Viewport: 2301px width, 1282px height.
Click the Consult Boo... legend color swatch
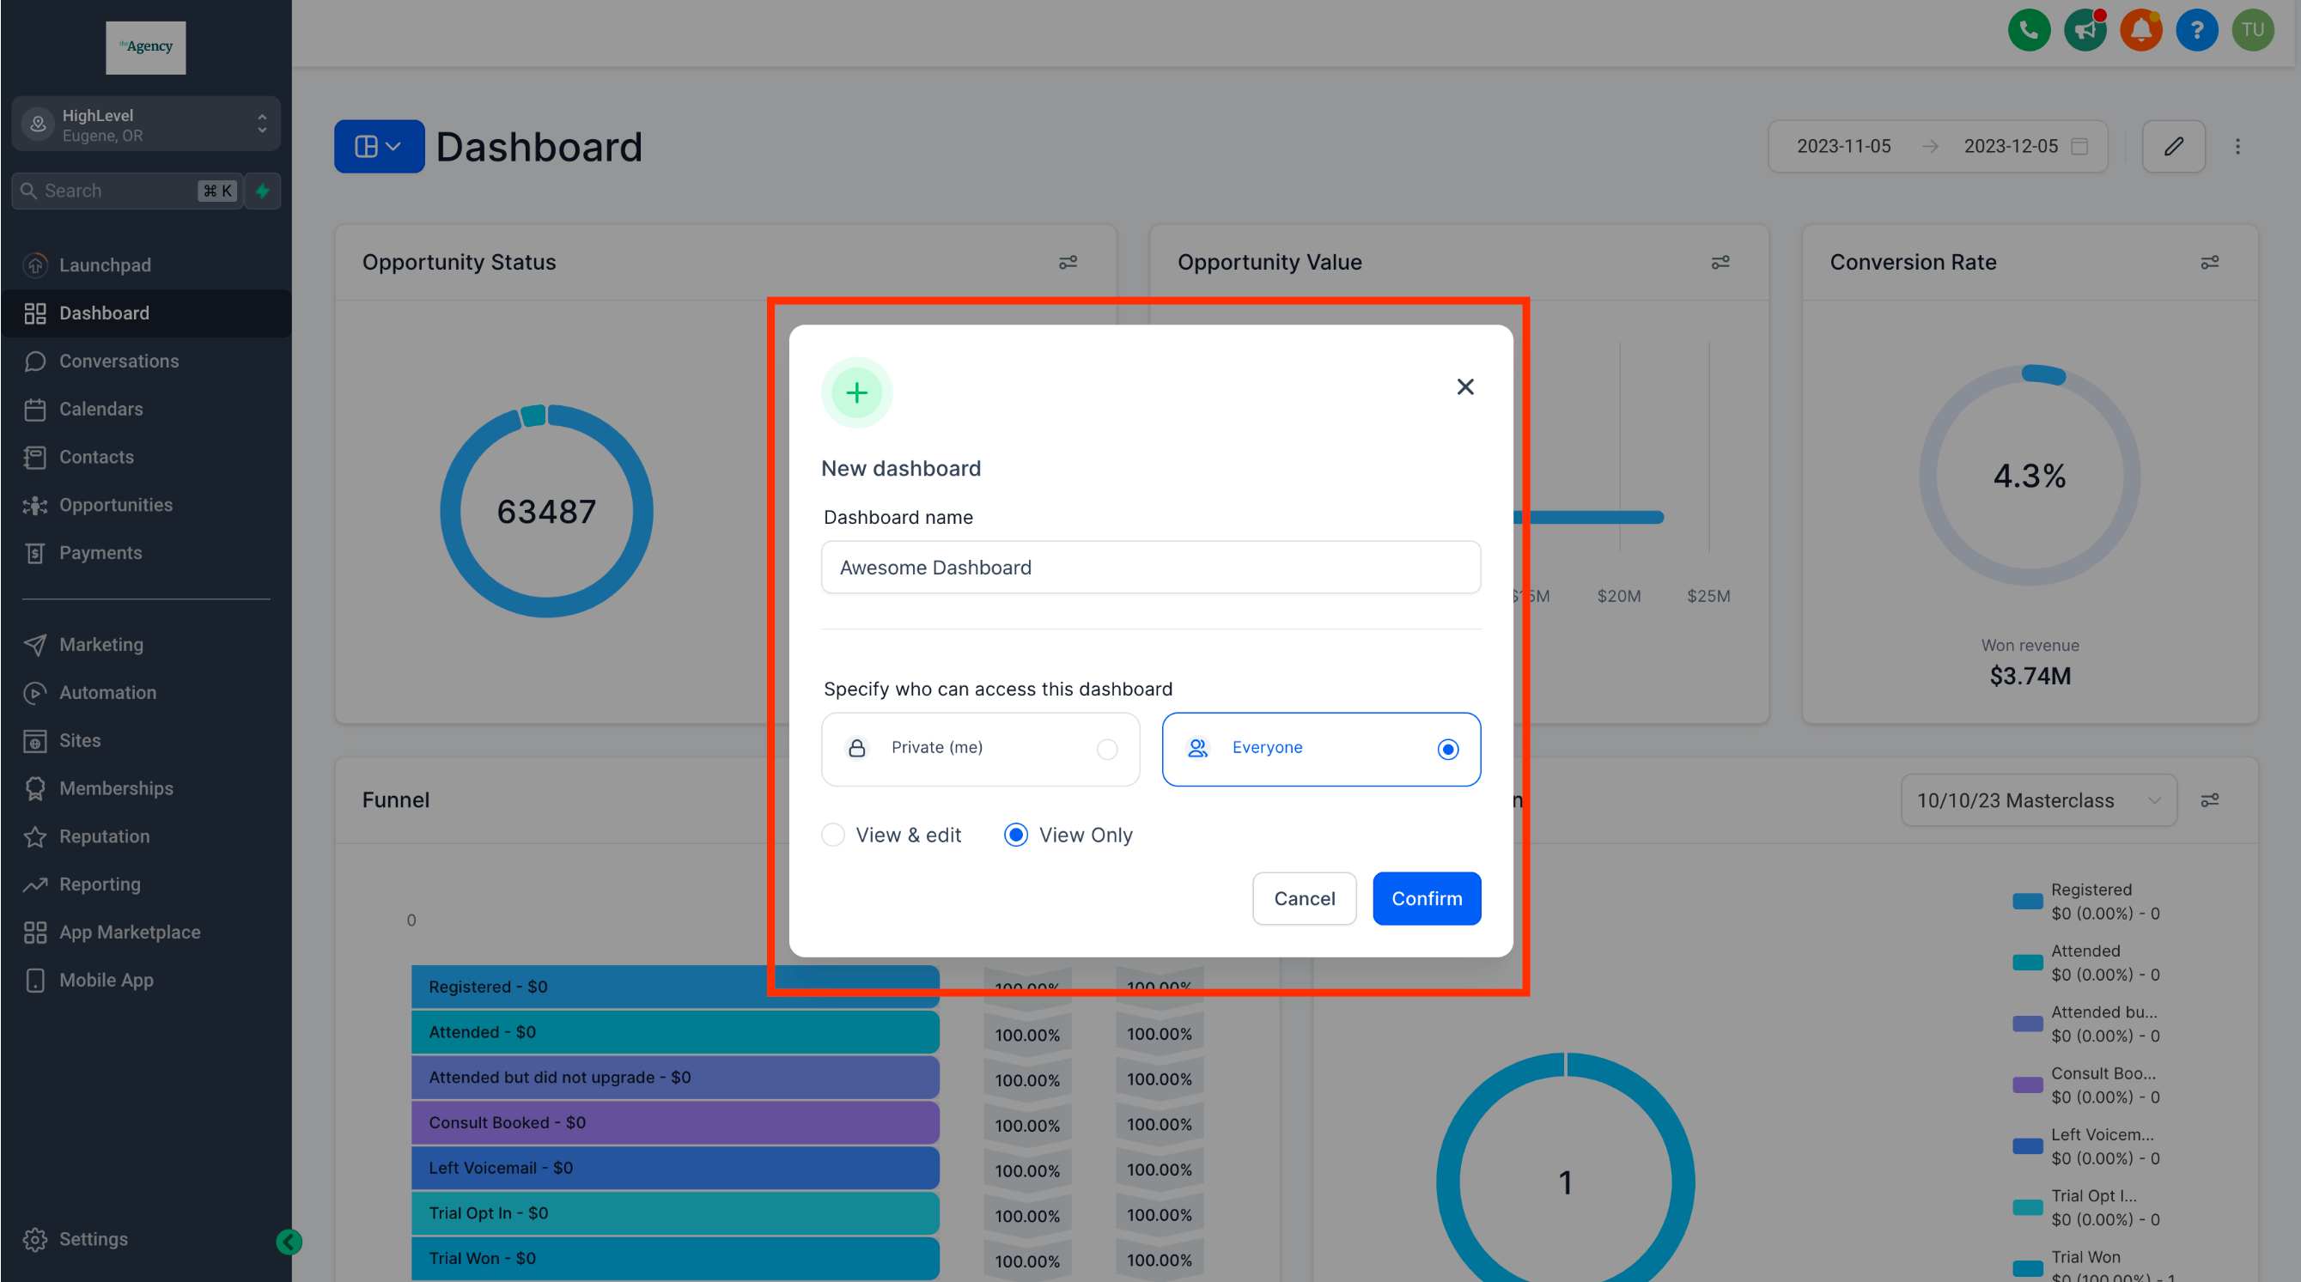click(x=2027, y=1085)
